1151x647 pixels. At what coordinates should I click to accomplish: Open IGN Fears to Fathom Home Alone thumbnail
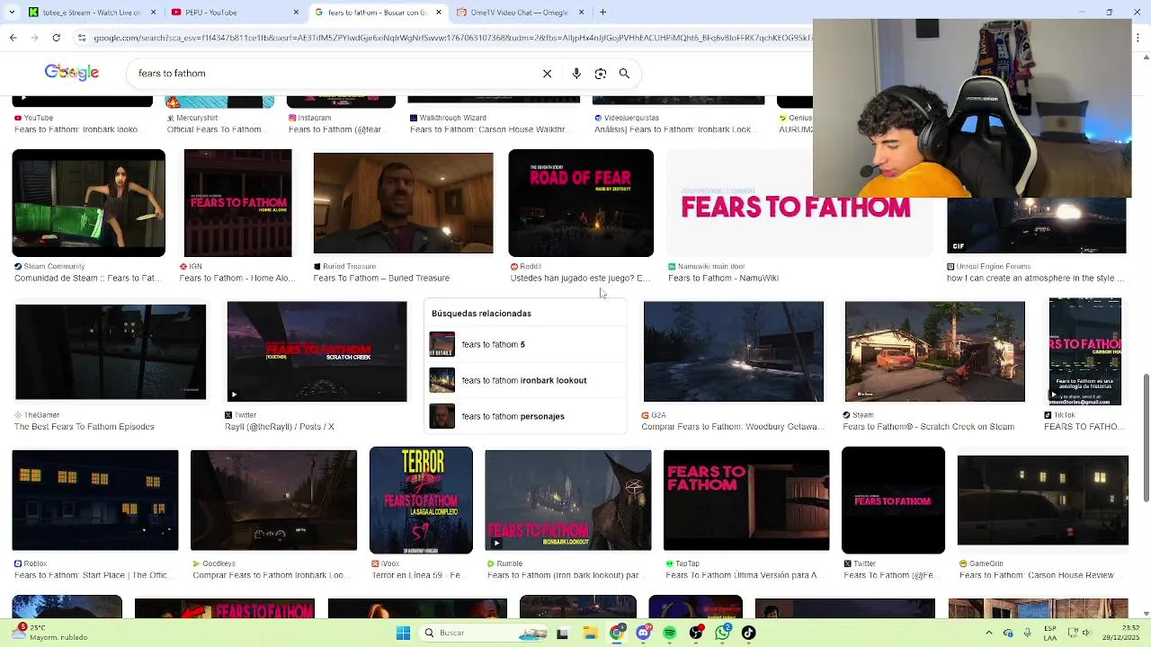pyautogui.click(x=237, y=203)
